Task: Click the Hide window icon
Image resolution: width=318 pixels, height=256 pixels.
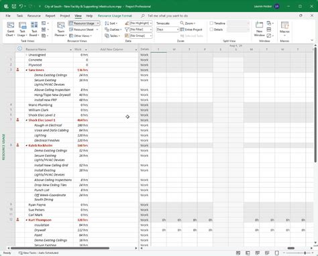Action: [x=270, y=36]
